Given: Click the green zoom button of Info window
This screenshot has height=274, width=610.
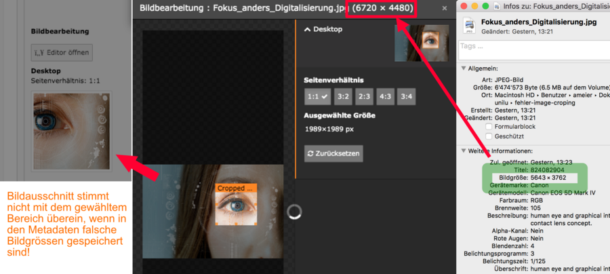Looking at the screenshot, I should coord(485,6).
